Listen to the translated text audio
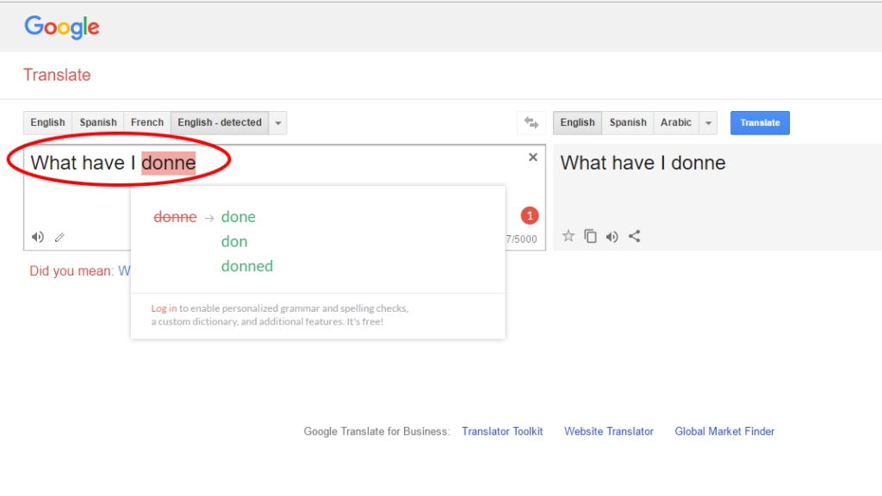This screenshot has width=882, height=496. (x=612, y=237)
